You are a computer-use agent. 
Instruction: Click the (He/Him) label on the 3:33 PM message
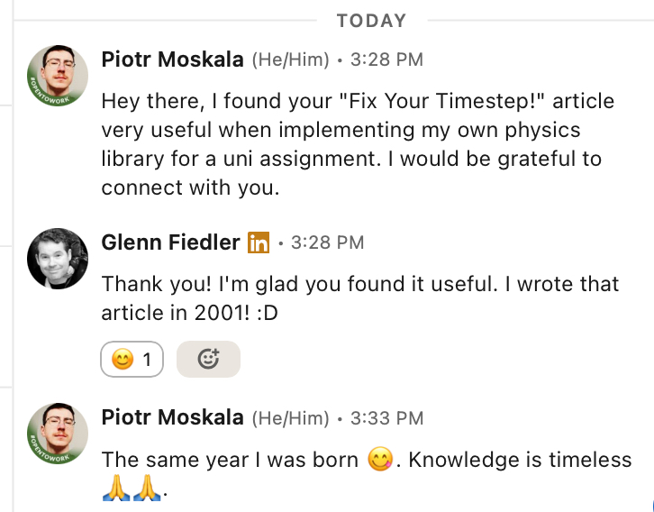(290, 418)
